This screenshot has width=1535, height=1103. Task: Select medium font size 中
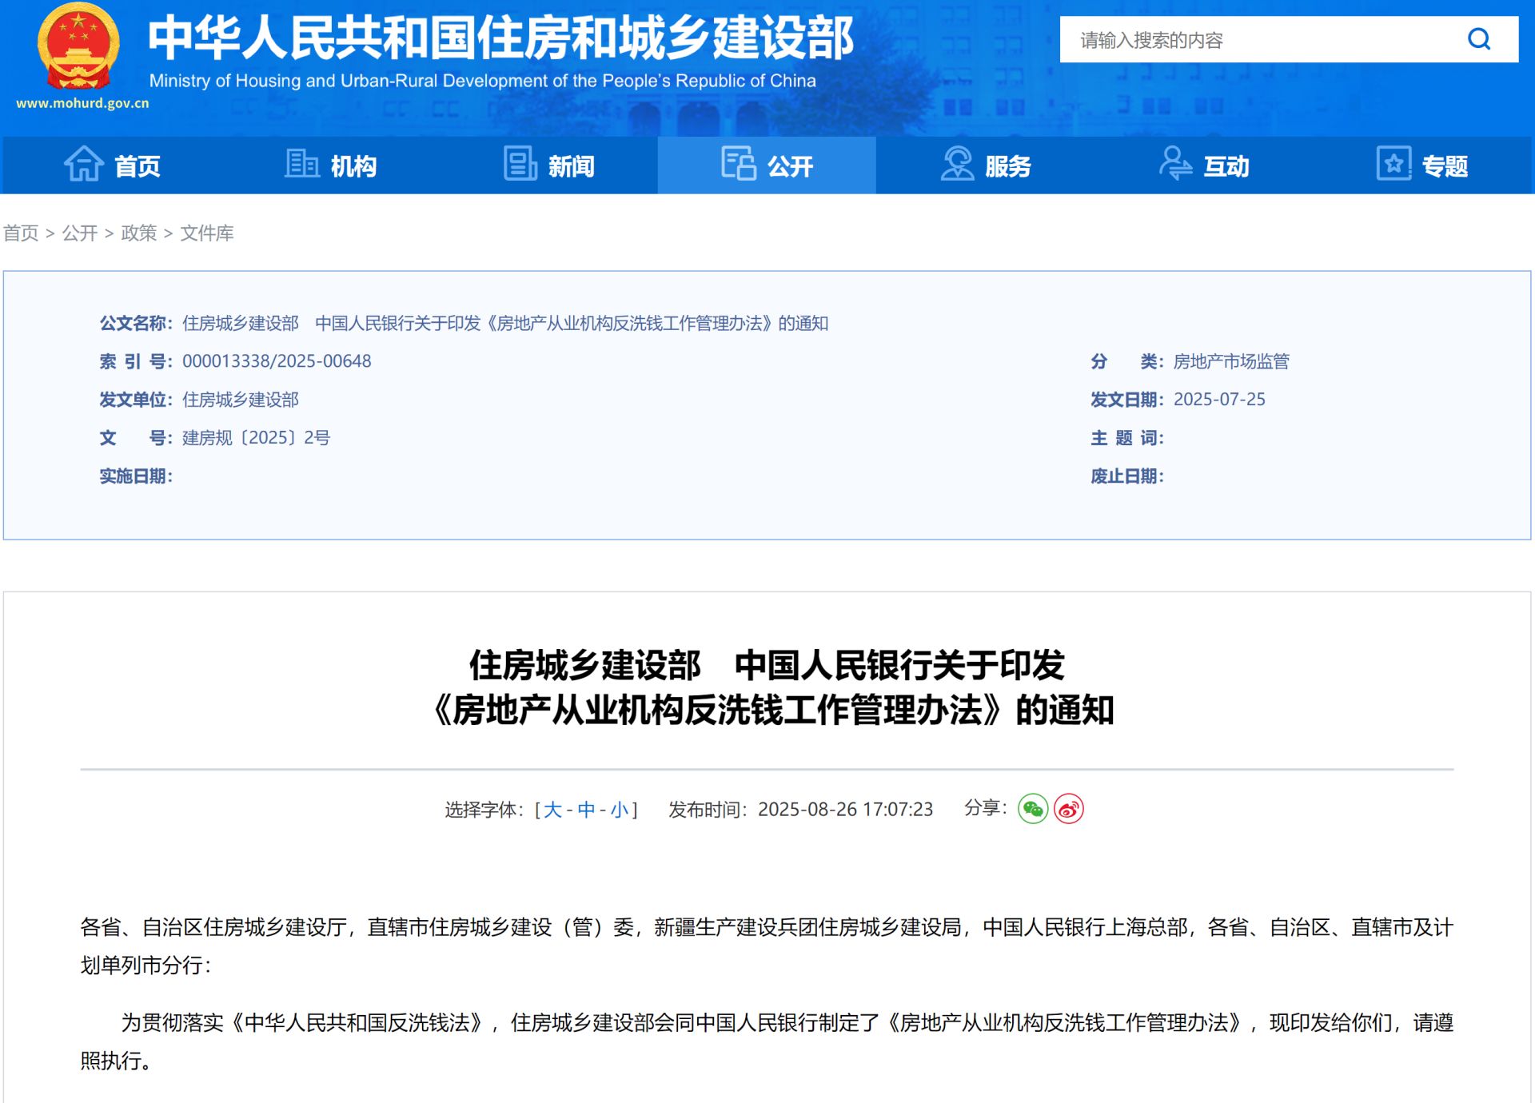click(x=586, y=810)
